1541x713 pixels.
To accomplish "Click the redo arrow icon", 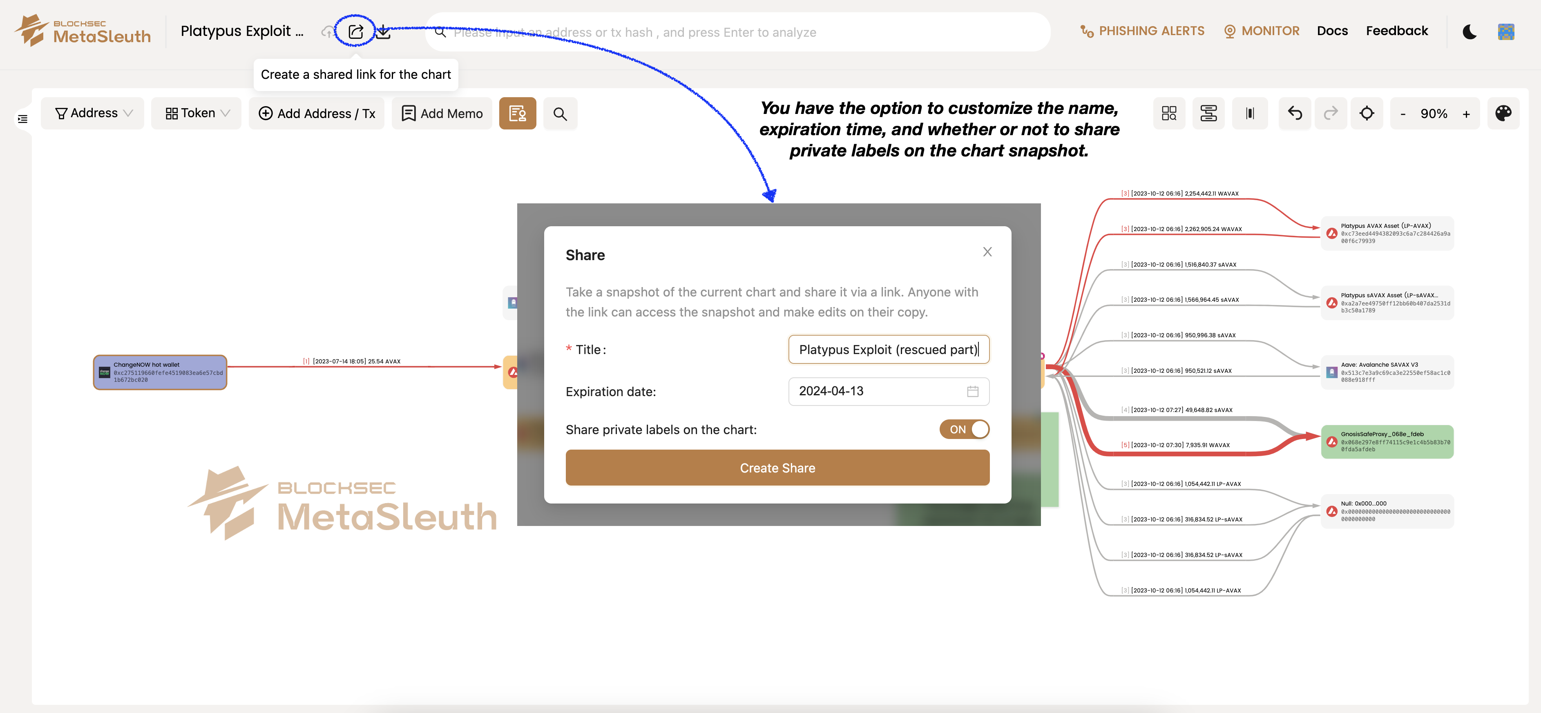I will coord(1331,113).
